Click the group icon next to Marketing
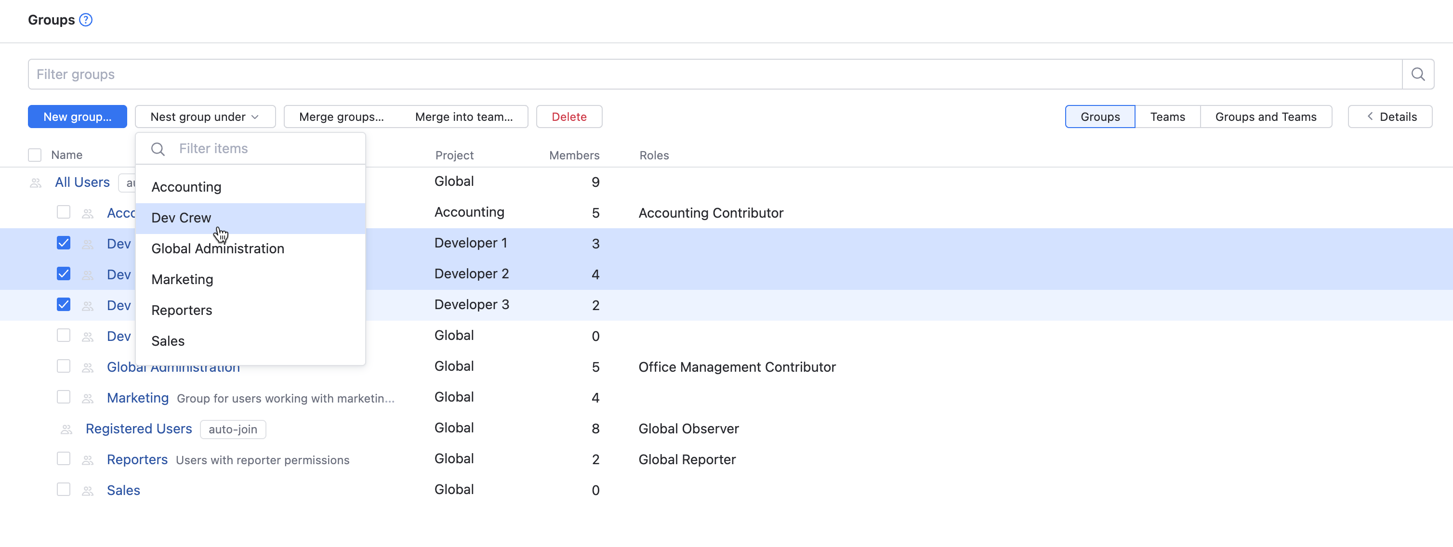This screenshot has width=1453, height=547. (x=87, y=399)
